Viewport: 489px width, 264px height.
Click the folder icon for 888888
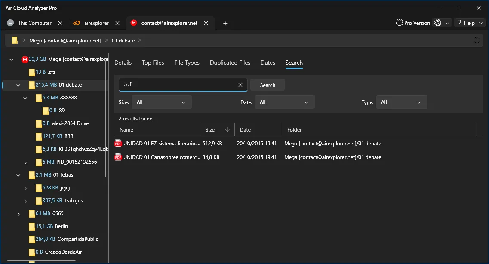(x=39, y=98)
